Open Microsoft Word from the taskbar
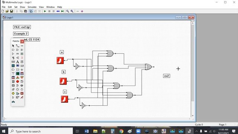Viewport: 238px width, 134px height. click(87, 131)
